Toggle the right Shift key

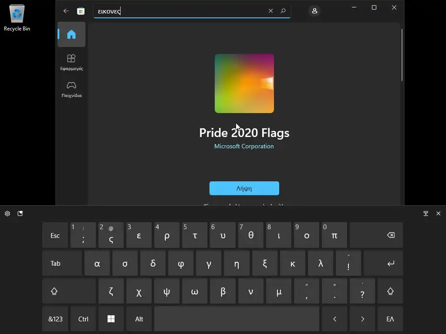coord(390,291)
